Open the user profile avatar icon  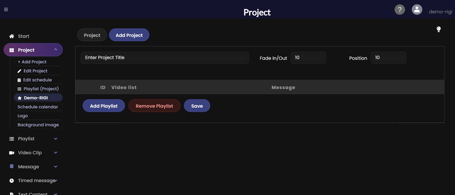tap(417, 10)
